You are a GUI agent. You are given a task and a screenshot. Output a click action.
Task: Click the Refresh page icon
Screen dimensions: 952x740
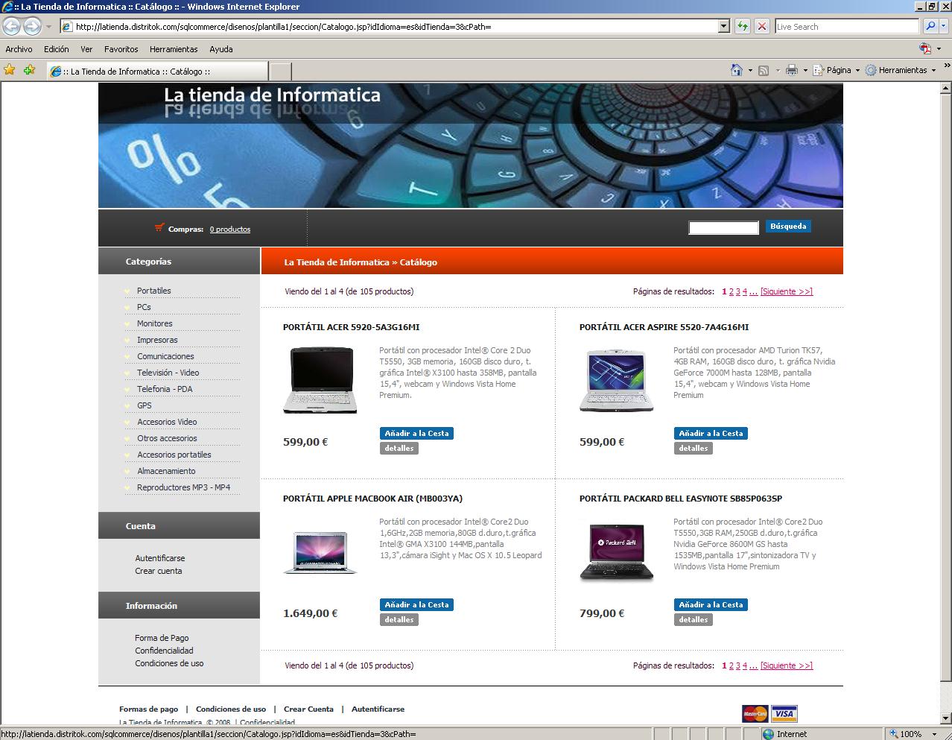pyautogui.click(x=742, y=27)
